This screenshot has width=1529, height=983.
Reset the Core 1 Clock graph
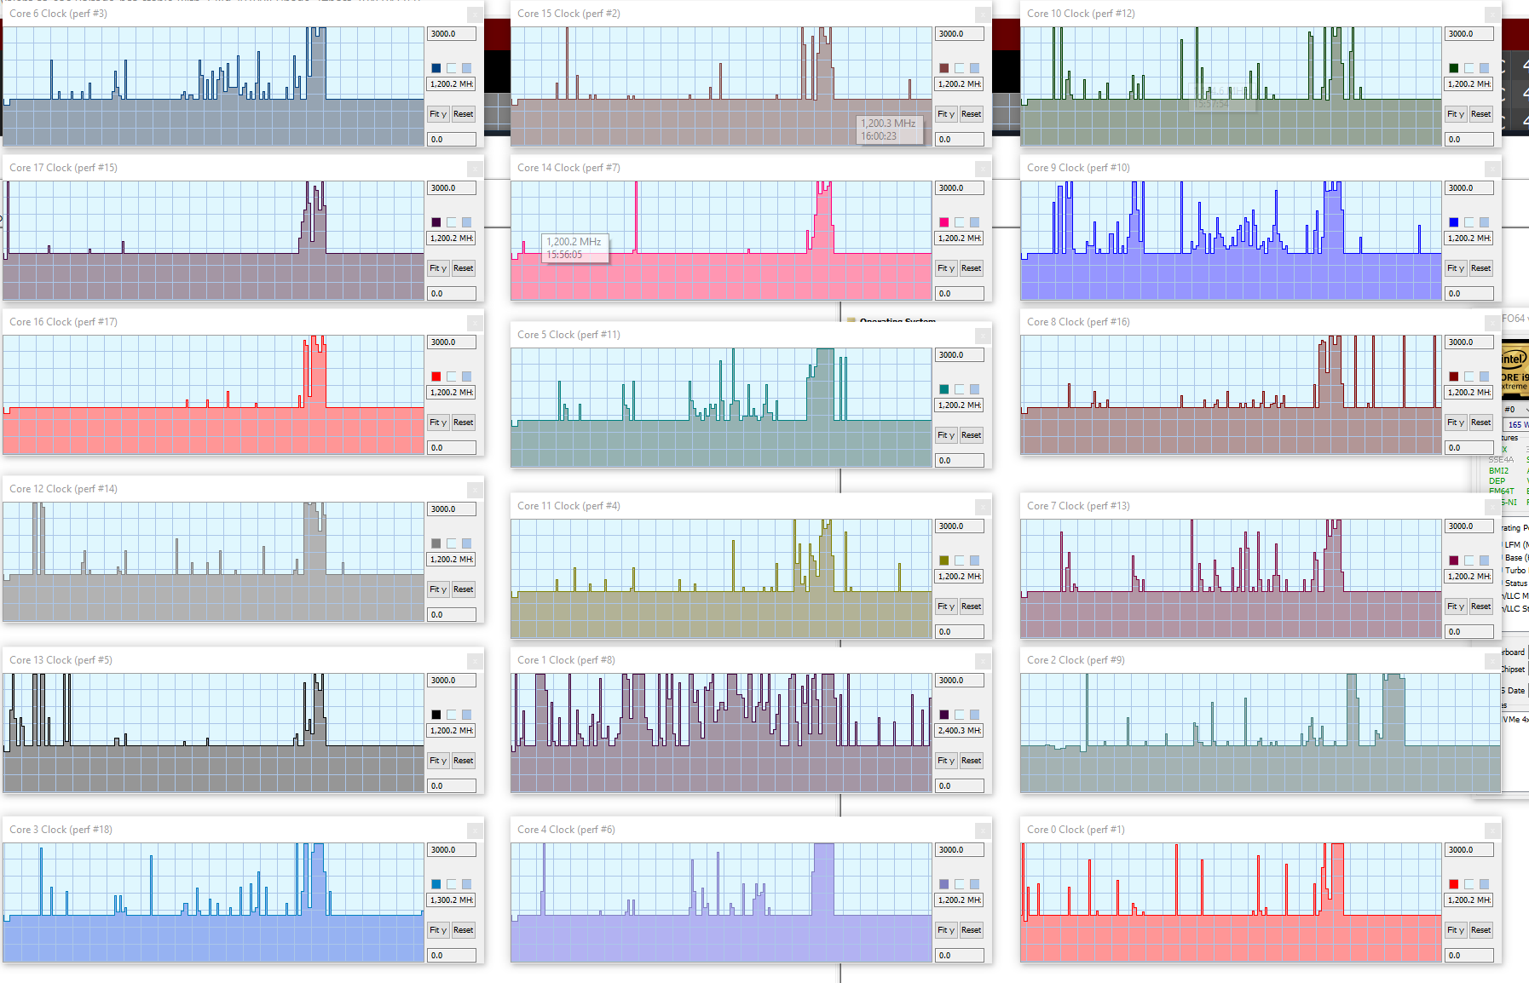(971, 761)
